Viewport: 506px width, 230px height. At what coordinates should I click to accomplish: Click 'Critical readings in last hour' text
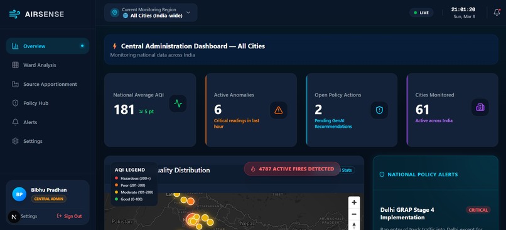(237, 123)
